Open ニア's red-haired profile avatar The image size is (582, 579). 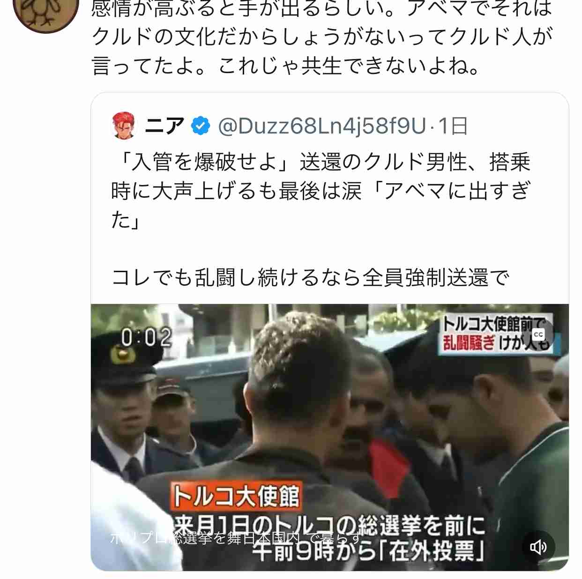tap(124, 126)
